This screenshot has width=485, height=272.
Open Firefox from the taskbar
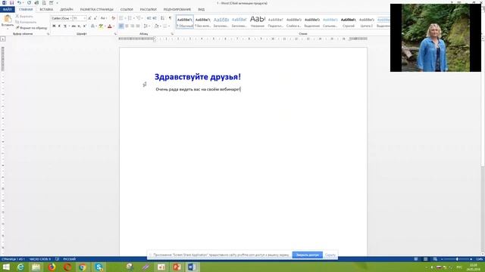tap(52, 267)
